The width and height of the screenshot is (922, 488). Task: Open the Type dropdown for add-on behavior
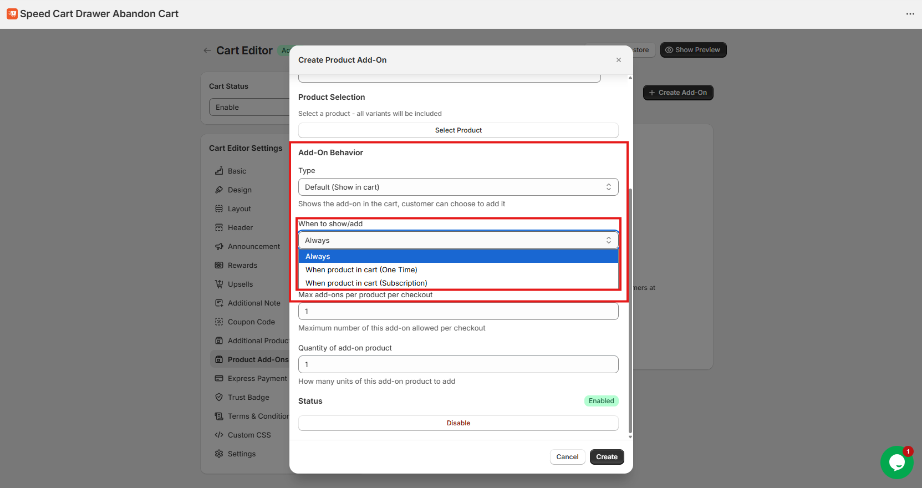point(458,187)
